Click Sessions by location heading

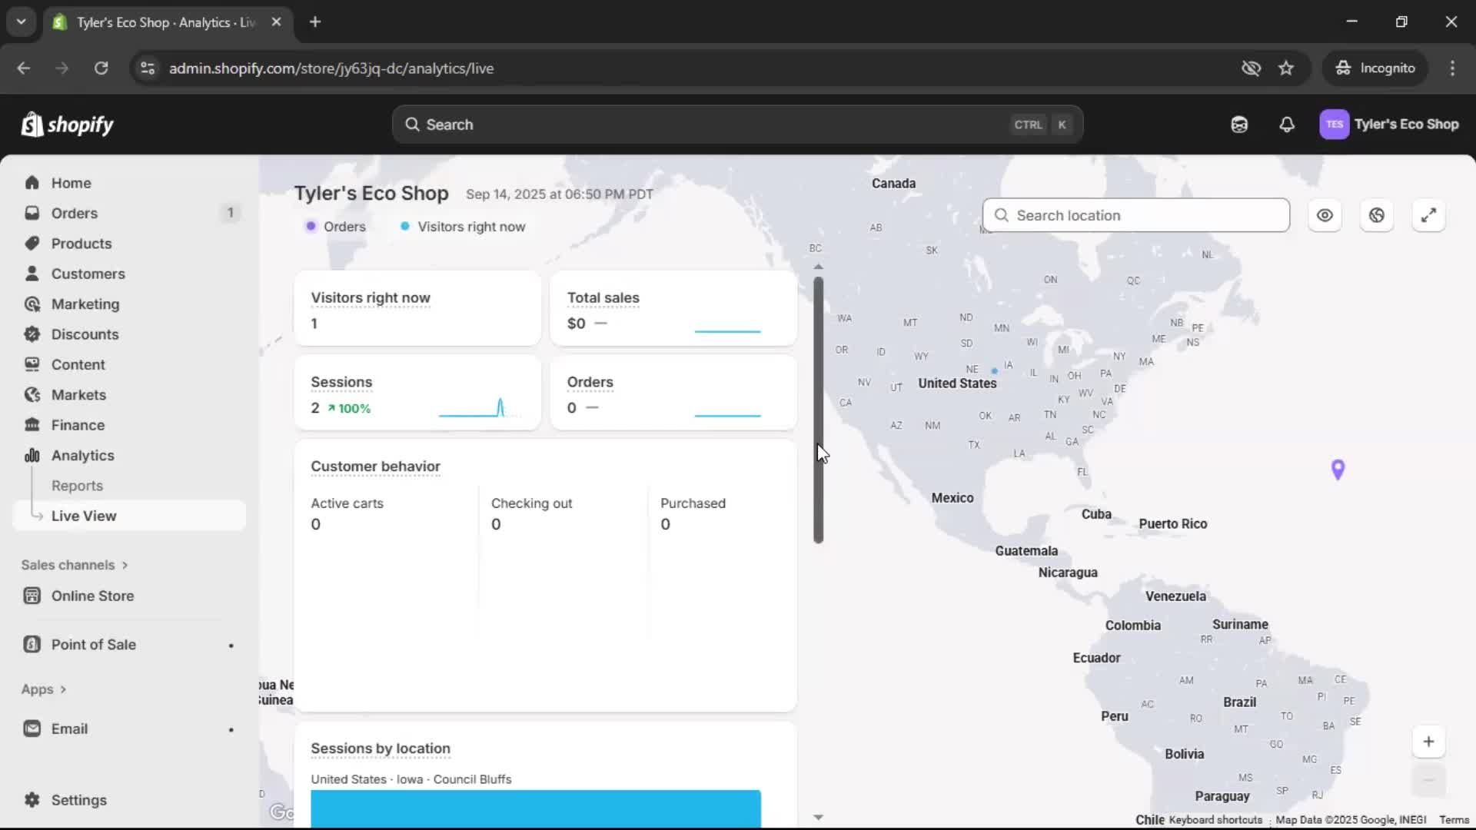(381, 749)
